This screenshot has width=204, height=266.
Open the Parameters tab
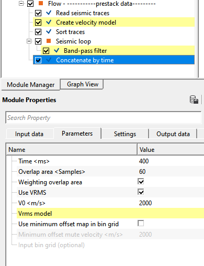77,134
